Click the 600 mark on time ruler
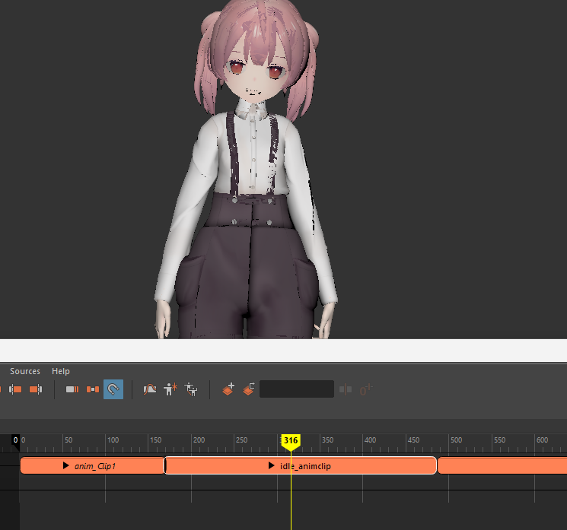This screenshot has width=567, height=530. (542, 440)
